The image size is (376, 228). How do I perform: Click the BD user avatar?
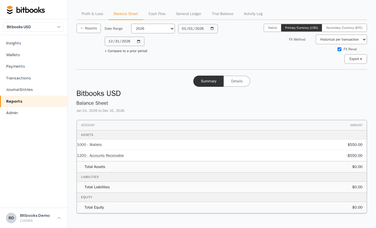11,218
